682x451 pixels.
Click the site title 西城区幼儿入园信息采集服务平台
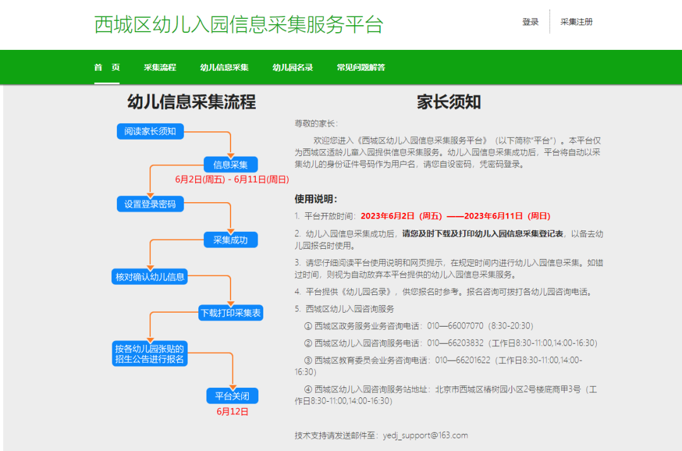click(x=238, y=25)
